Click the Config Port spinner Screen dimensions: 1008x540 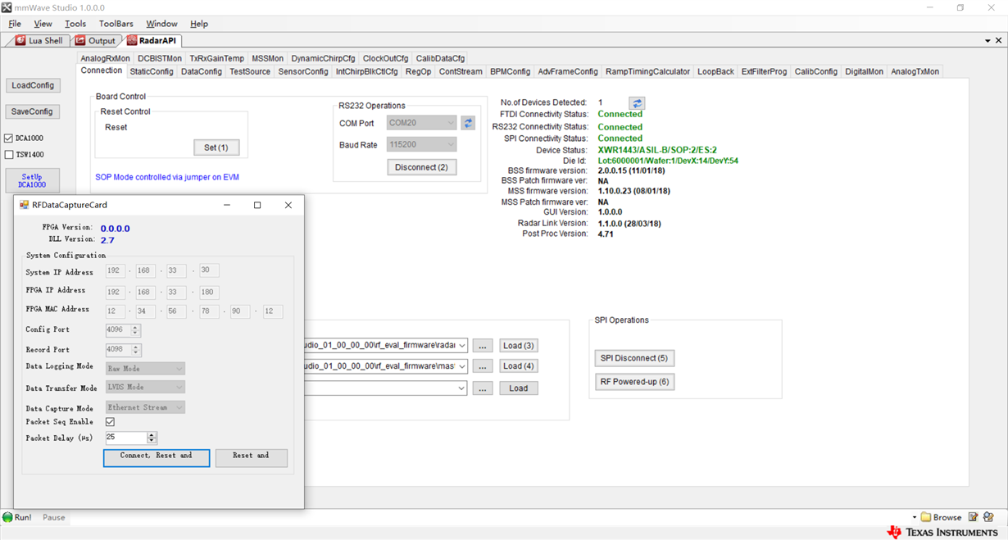[135, 330]
